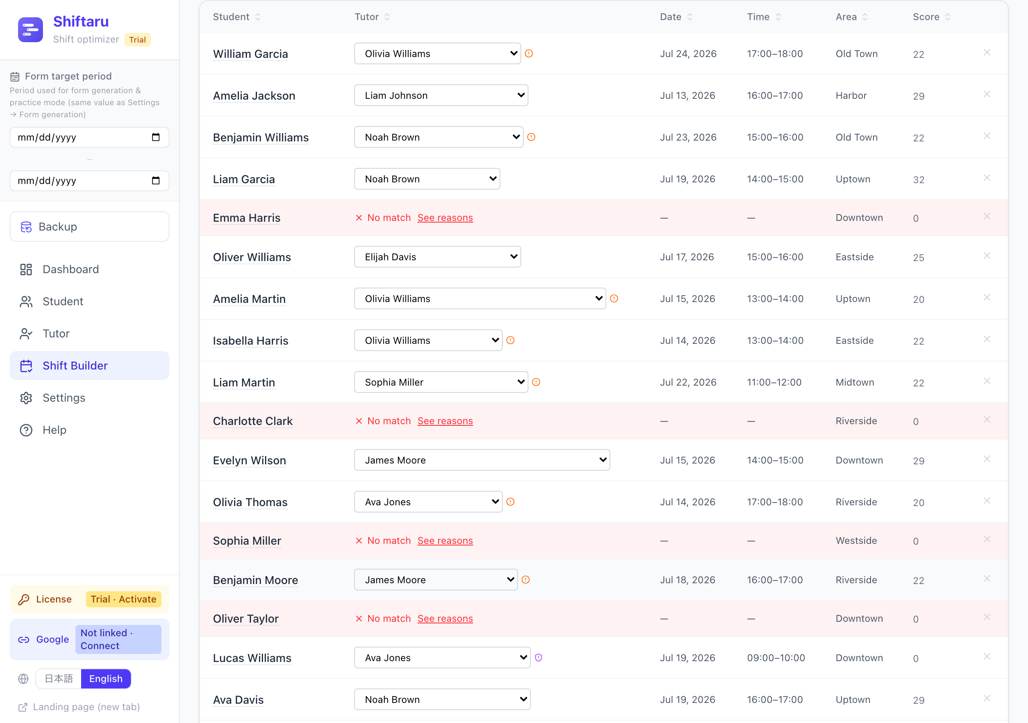Sort table by Time column
The image size is (1028, 723).
tap(764, 16)
